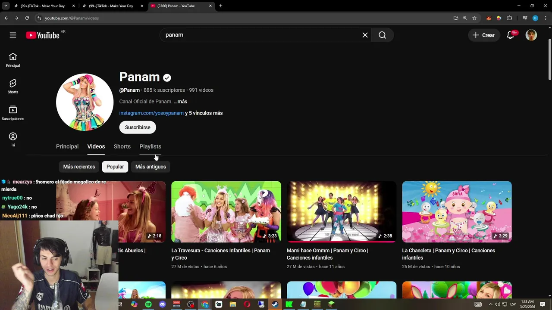The height and width of the screenshot is (310, 552).
Task: Go back with the browser back arrow
Action: tap(6, 18)
